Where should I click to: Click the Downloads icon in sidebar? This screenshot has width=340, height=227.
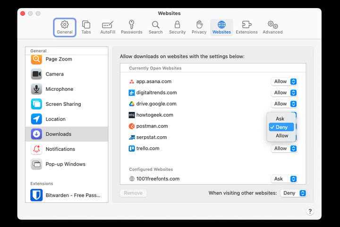[x=36, y=134]
